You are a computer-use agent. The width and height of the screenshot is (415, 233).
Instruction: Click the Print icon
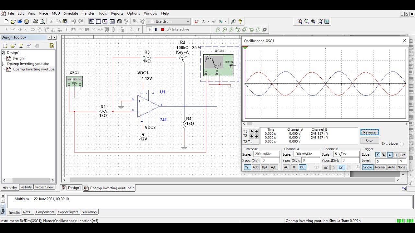click(x=35, y=21)
